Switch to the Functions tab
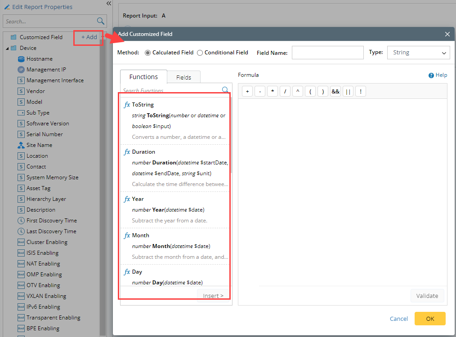Image resolution: width=456 pixels, height=337 pixels. (x=143, y=77)
